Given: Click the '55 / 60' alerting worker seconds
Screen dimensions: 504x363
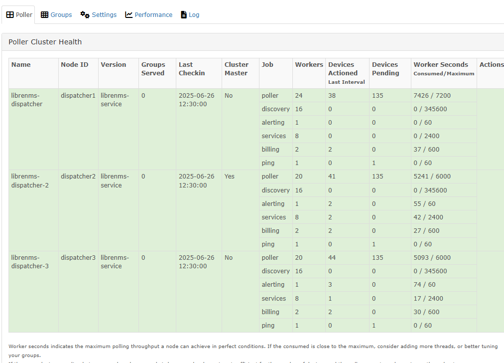Looking at the screenshot, I should 424,204.
